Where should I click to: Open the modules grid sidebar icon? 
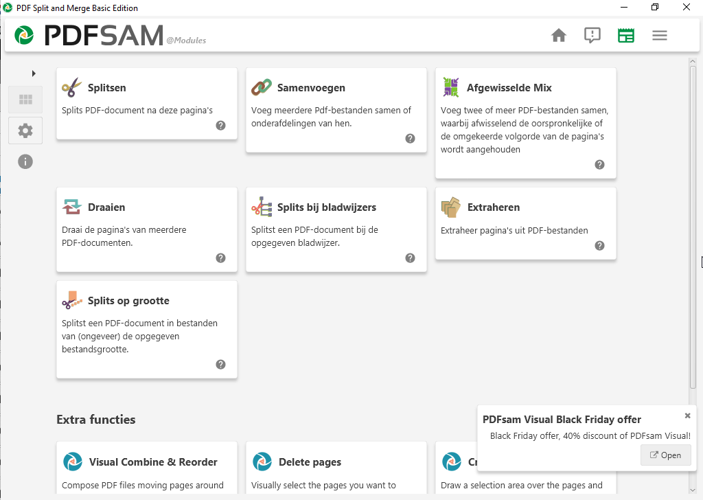point(25,100)
